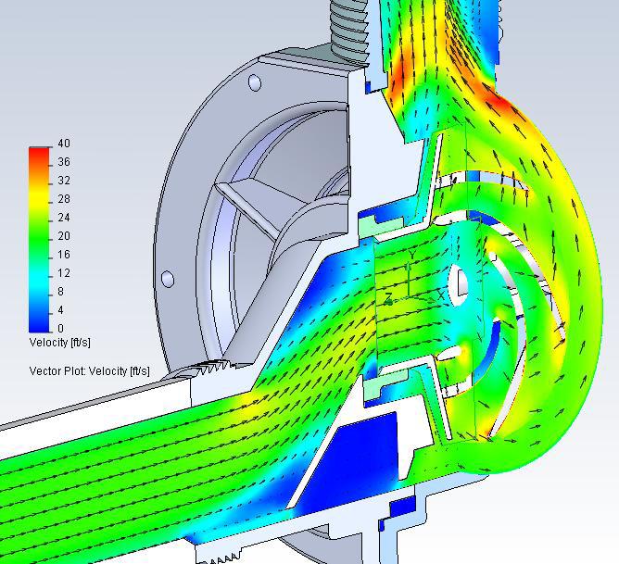Screen dimensions: 619x564
Task: Select the Vector Plot: Velocity [ft/s] caption
Action: (x=89, y=371)
